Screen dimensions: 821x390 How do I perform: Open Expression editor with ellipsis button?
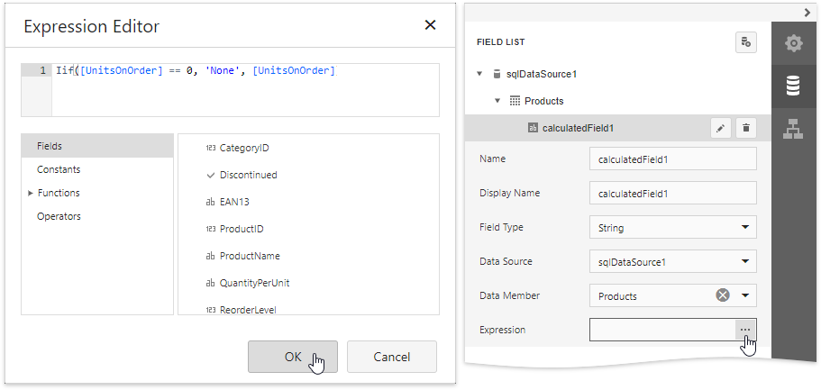pyautogui.click(x=745, y=331)
